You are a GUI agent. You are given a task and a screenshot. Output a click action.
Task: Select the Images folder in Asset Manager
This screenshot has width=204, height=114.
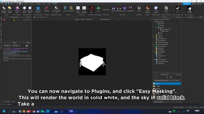pyautogui.click(x=158, y=86)
